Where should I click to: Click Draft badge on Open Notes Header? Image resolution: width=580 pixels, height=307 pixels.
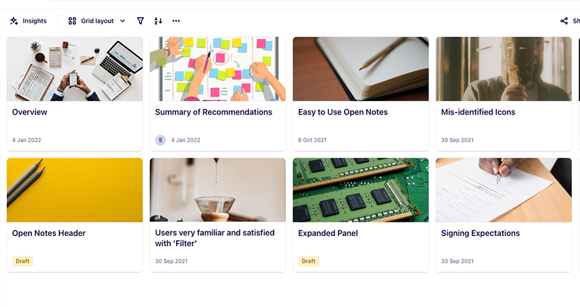pos(23,261)
